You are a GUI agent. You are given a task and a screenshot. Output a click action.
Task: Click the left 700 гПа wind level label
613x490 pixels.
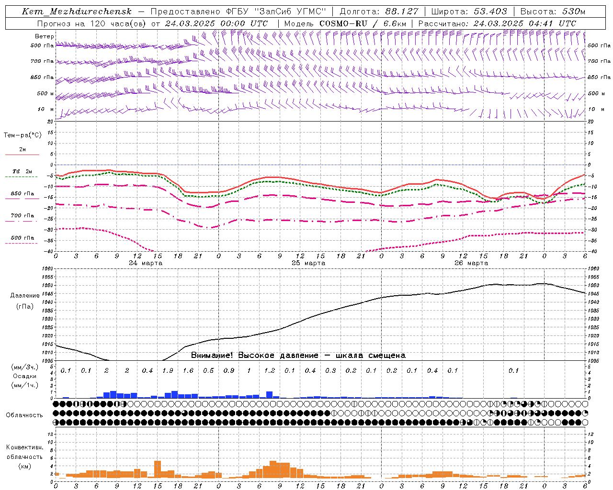point(42,61)
